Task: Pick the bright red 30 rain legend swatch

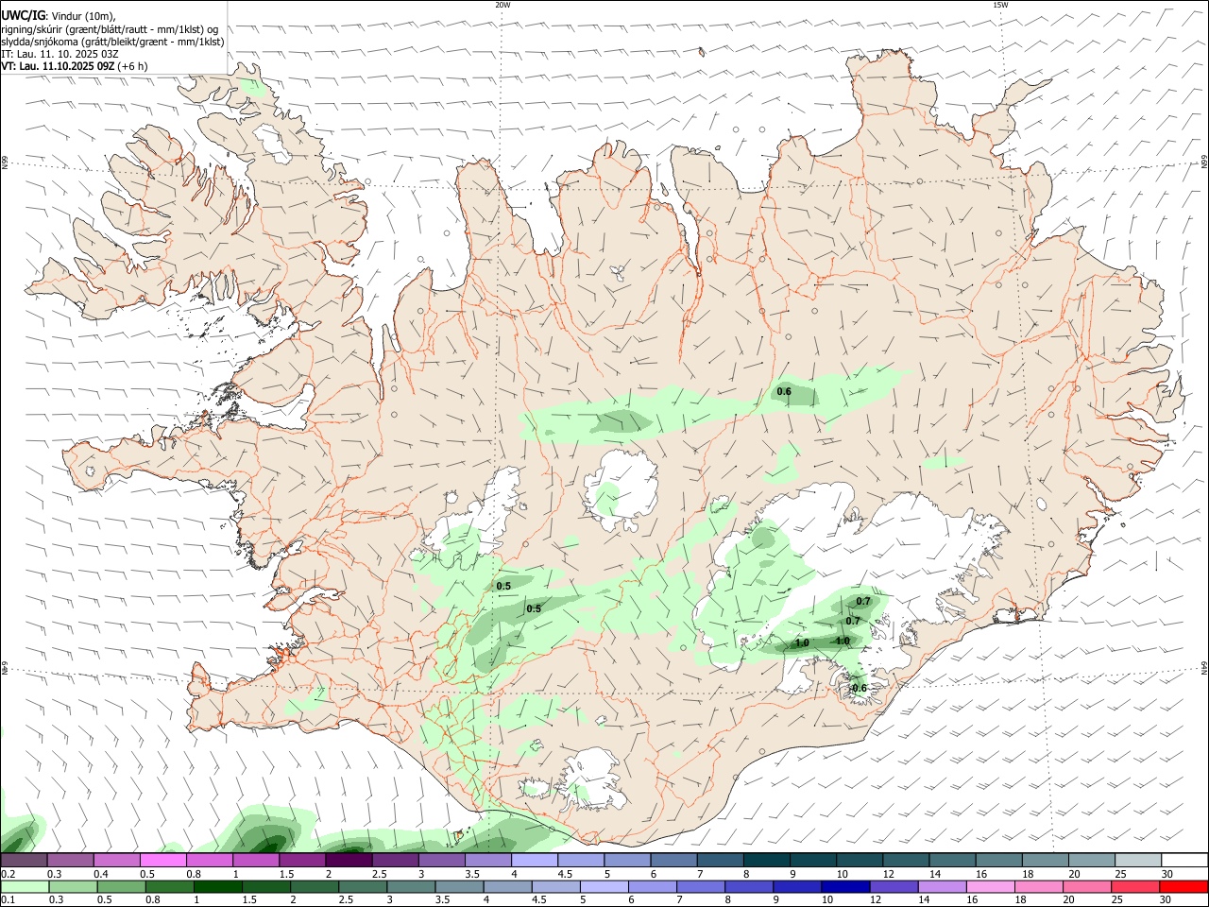Action: coord(1183,887)
